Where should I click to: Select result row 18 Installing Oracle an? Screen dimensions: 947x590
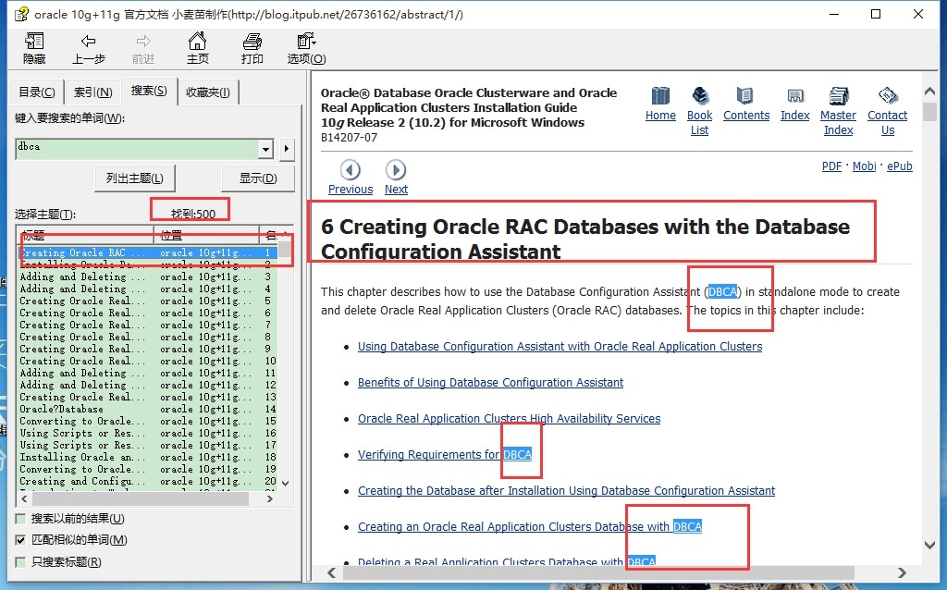coord(148,457)
